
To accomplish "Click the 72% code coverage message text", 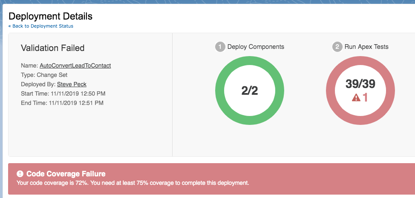I will [x=133, y=183].
